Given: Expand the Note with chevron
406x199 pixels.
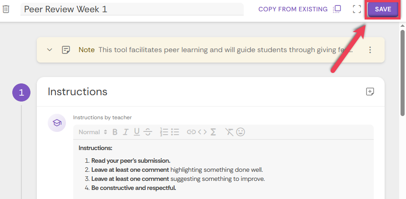Looking at the screenshot, I should (x=50, y=50).
